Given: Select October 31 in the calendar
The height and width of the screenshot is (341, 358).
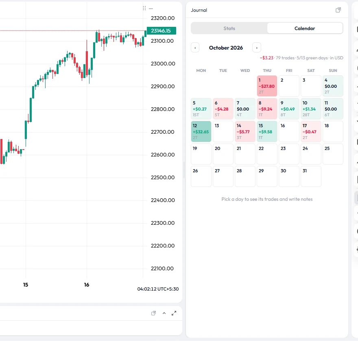Looking at the screenshot, I should tap(311, 176).
